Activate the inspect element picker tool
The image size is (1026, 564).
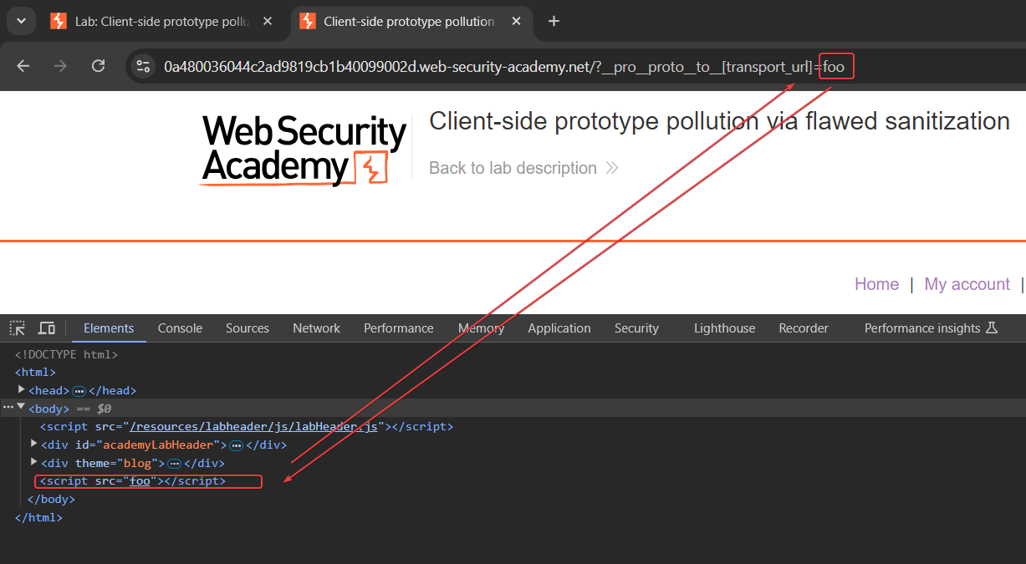pyautogui.click(x=18, y=328)
